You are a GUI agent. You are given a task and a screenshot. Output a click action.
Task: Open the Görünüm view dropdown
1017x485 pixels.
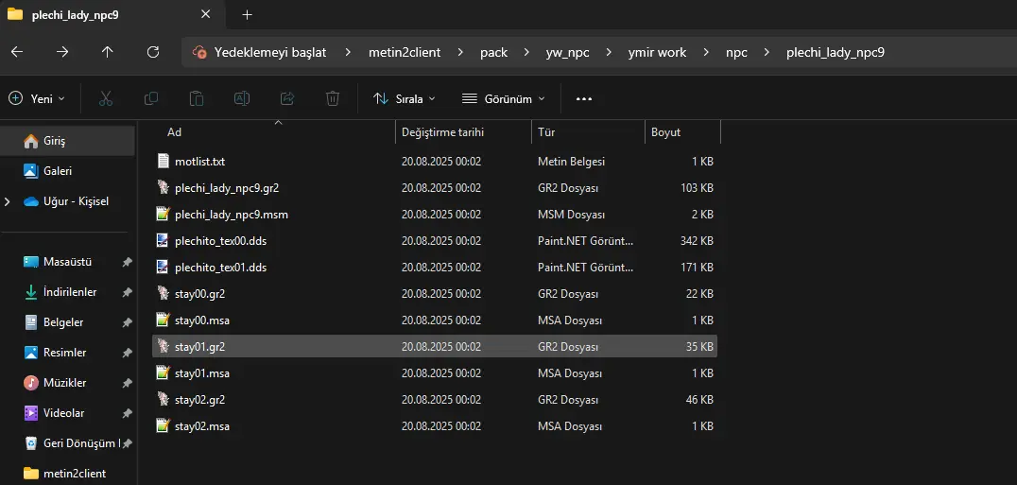click(x=504, y=98)
